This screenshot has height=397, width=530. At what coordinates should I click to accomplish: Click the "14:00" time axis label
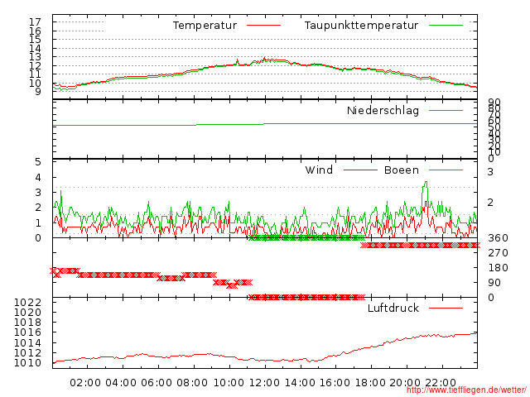point(300,383)
